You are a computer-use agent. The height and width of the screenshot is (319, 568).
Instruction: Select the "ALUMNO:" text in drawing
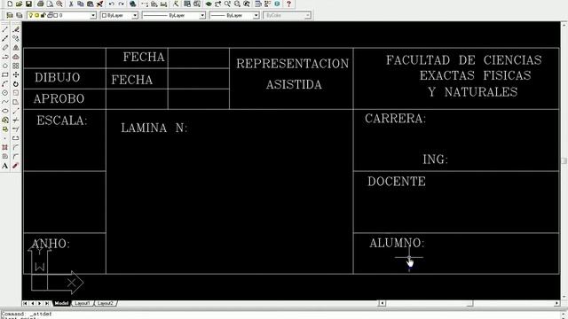click(397, 243)
